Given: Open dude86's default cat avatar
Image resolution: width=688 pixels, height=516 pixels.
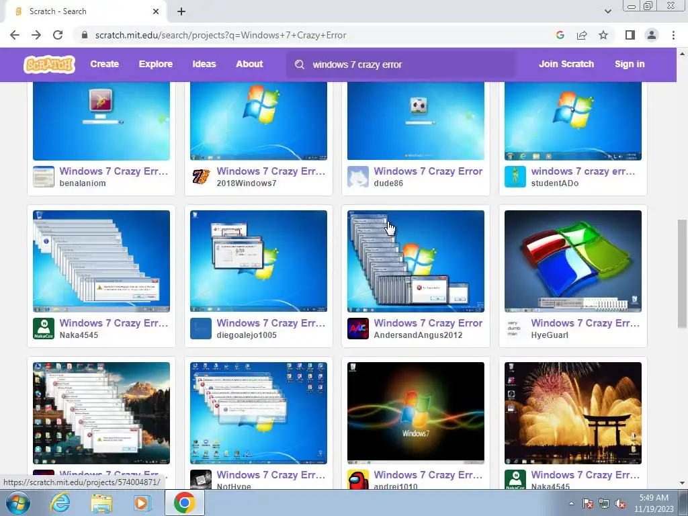Looking at the screenshot, I should (358, 177).
